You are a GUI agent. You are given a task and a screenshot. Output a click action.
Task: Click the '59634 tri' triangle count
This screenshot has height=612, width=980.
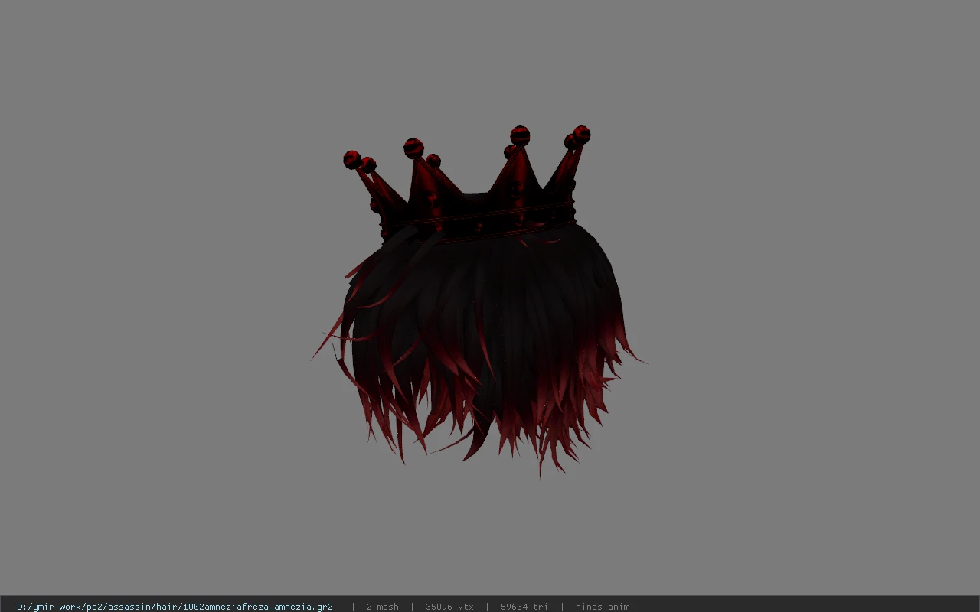pyautogui.click(x=524, y=607)
